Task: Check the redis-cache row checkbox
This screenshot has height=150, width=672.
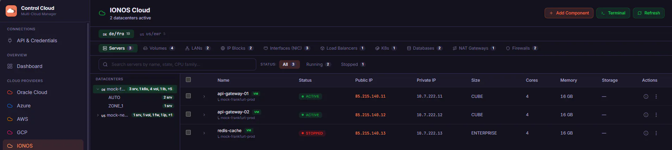Action: pyautogui.click(x=188, y=132)
